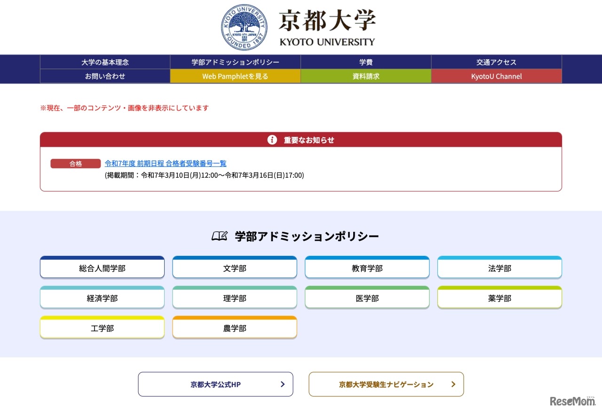Viewport: 602px width, 412px height.
Task: Select the 薬学部 admission policy button
Action: 499,298
